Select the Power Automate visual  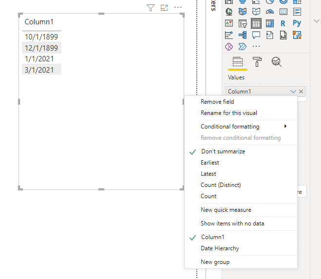pyautogui.click(x=243, y=47)
